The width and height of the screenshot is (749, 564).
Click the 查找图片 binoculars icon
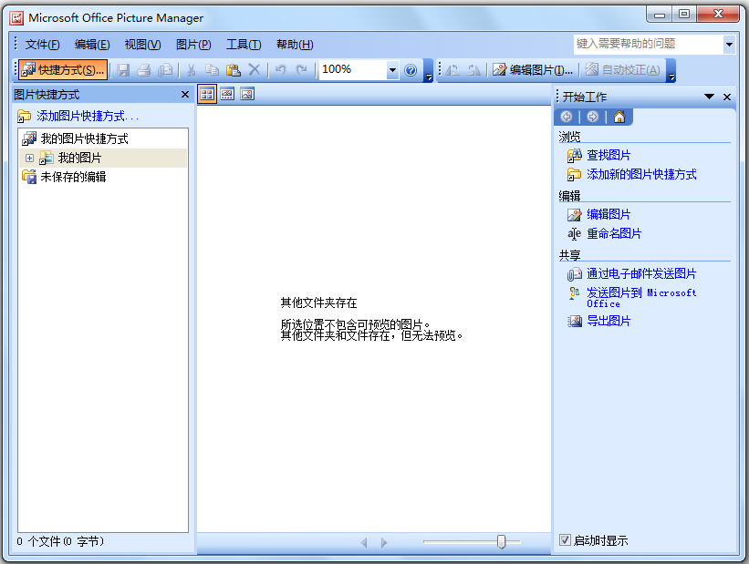pos(574,156)
